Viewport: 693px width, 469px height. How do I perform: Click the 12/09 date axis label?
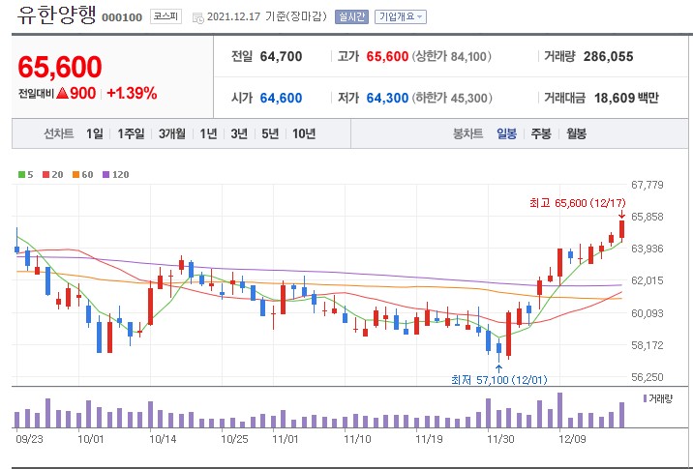(572, 439)
